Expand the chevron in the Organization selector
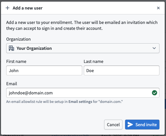166x136 pixels. pyautogui.click(x=154, y=48)
